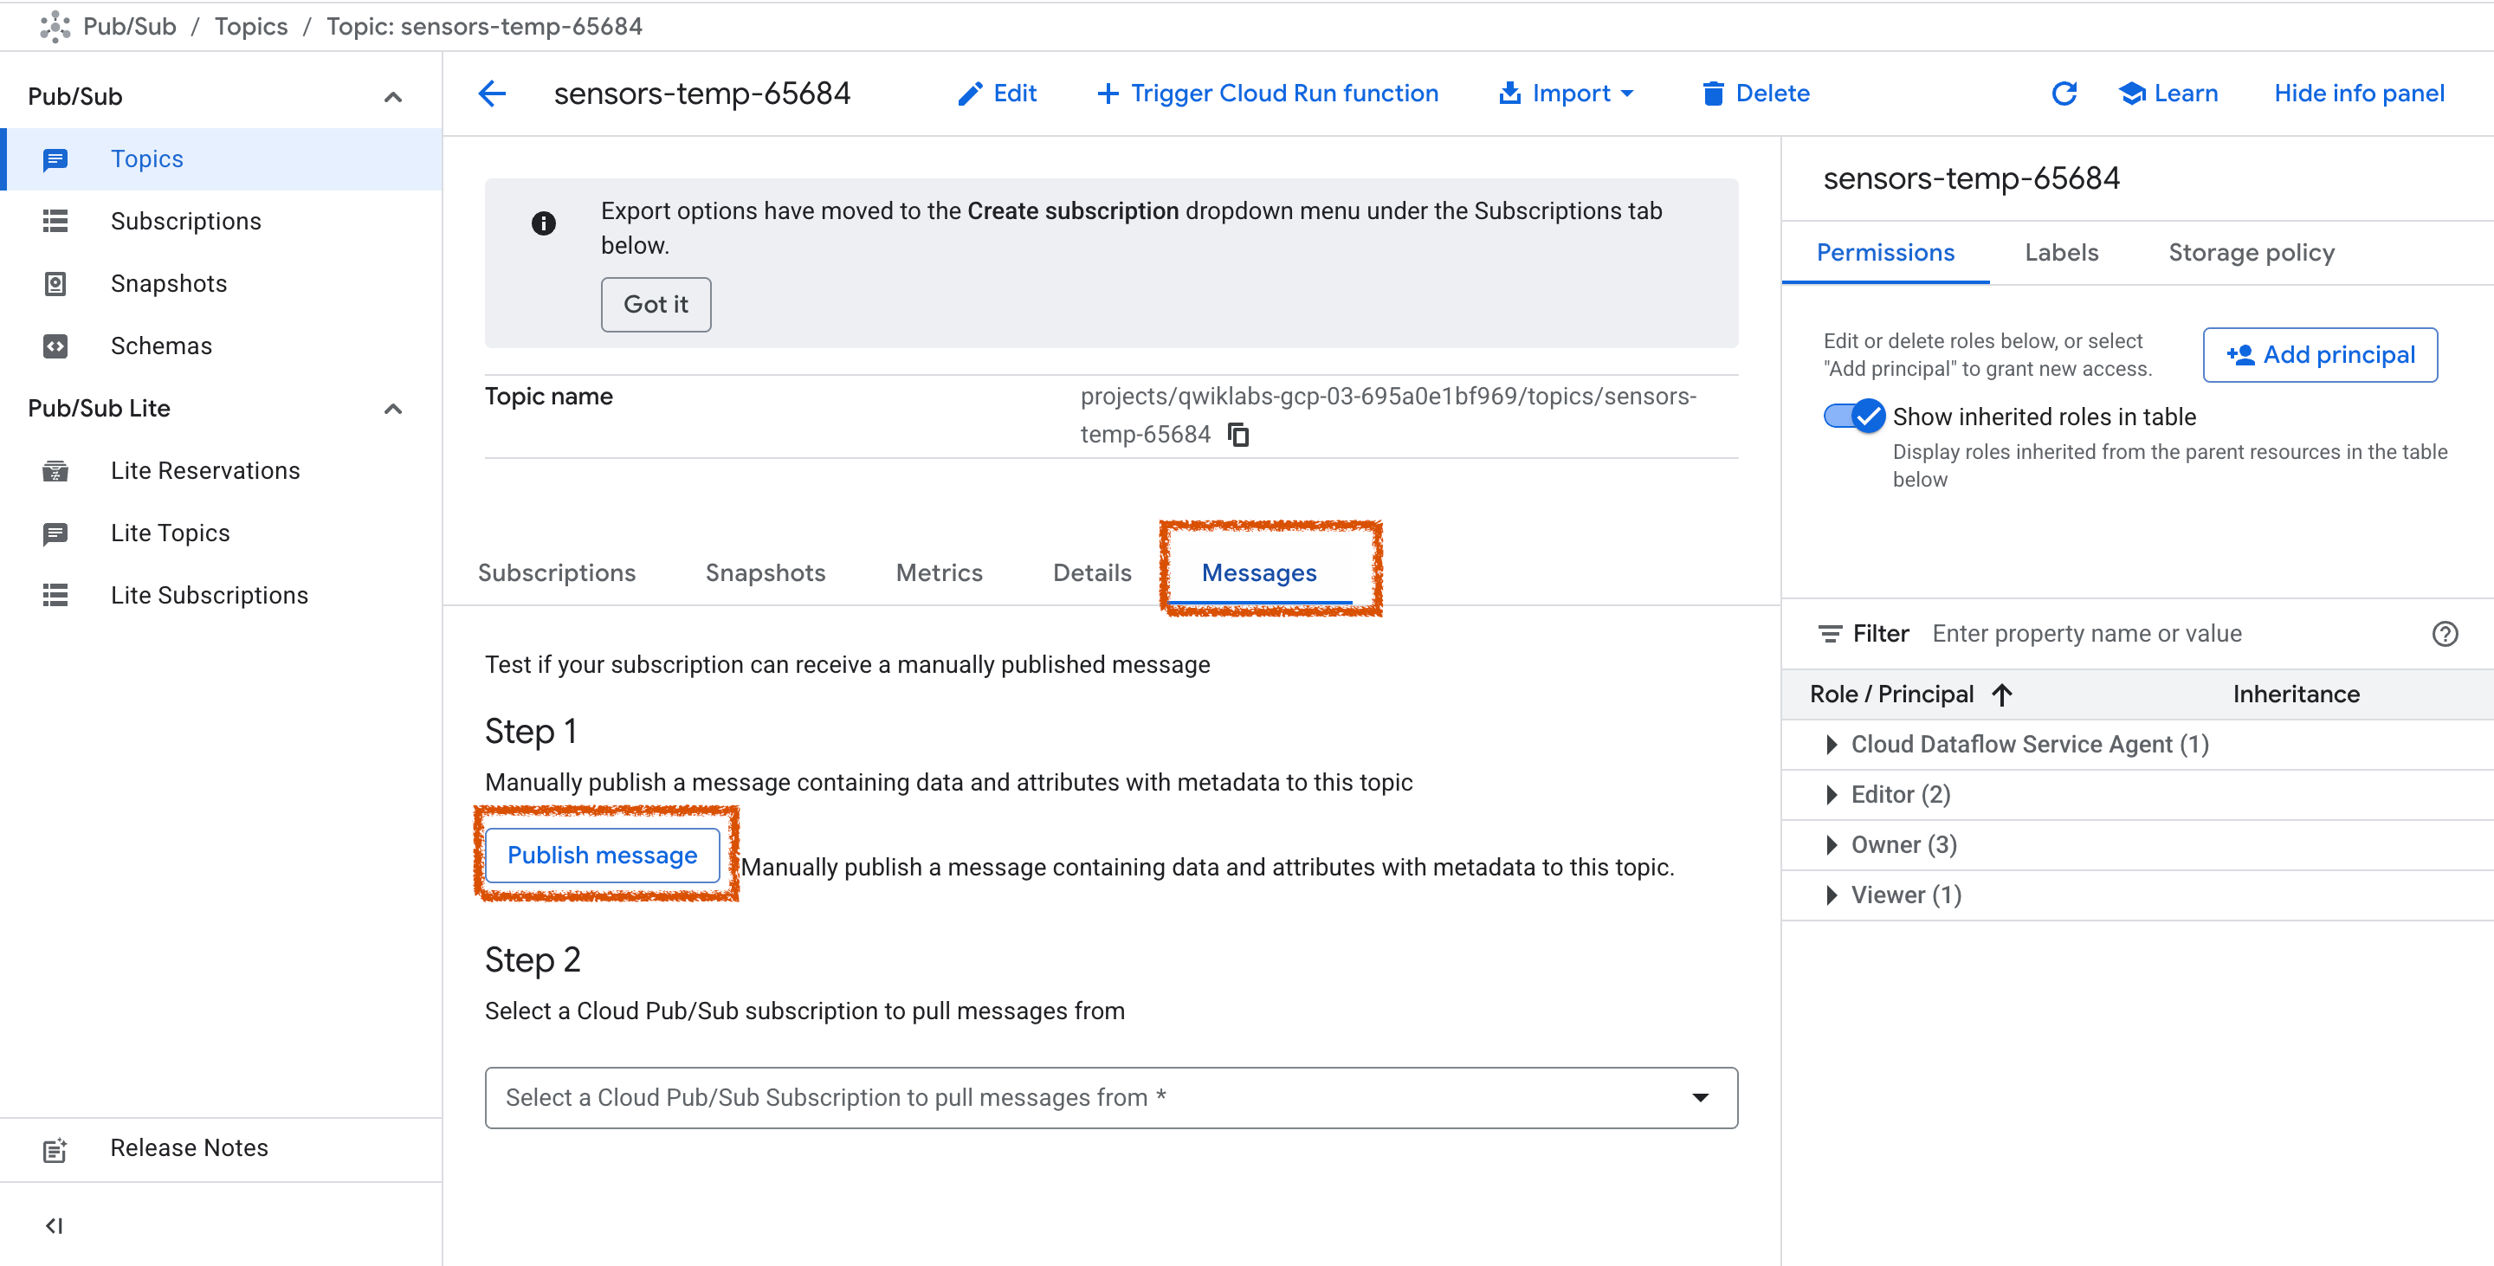
Task: Switch to the Labels tab in info panel
Action: point(2060,253)
